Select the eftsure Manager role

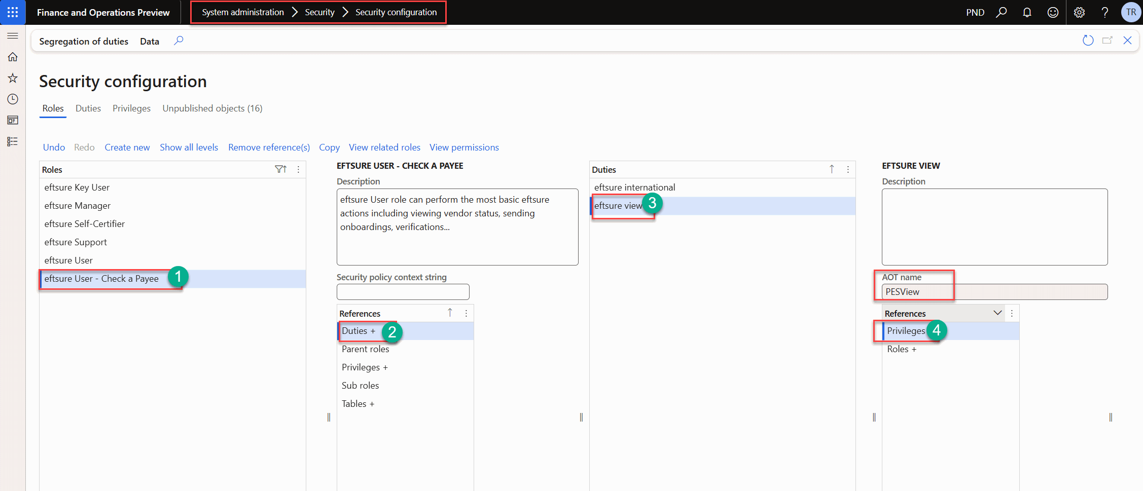point(173,206)
